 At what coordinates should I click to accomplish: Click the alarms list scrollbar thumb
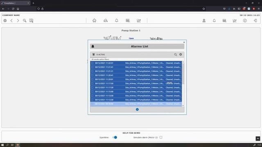tap(183, 74)
